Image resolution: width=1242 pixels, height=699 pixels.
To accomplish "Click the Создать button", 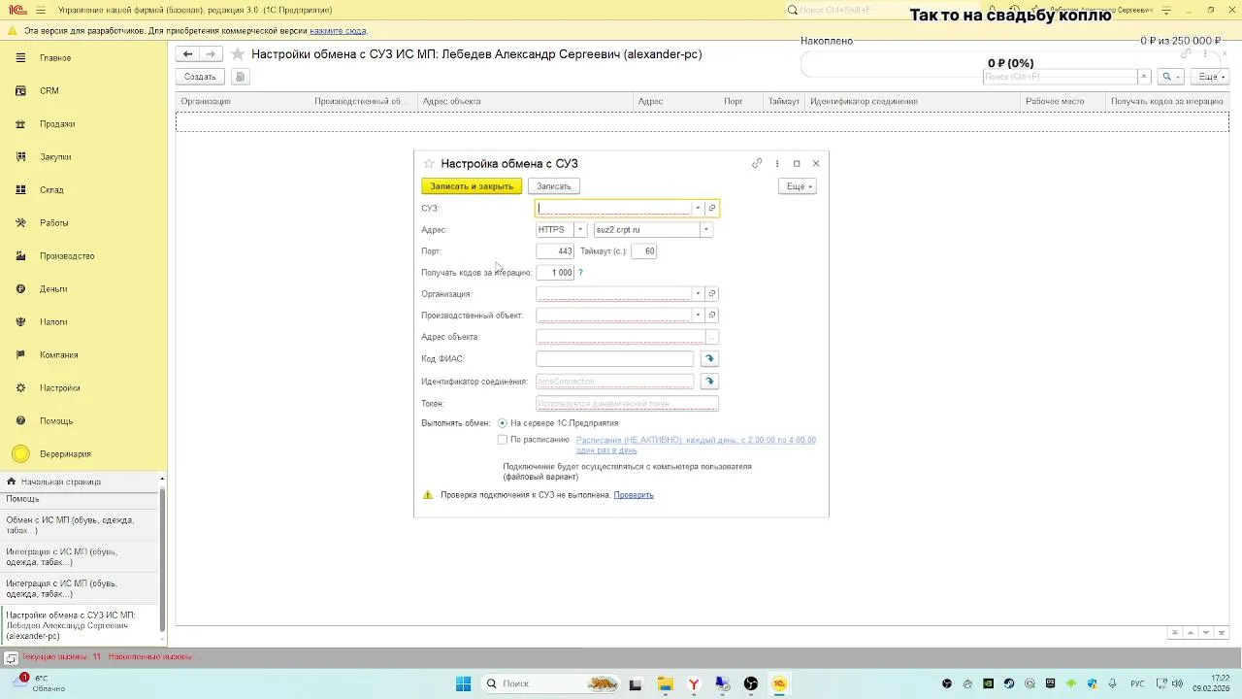I will pos(200,77).
